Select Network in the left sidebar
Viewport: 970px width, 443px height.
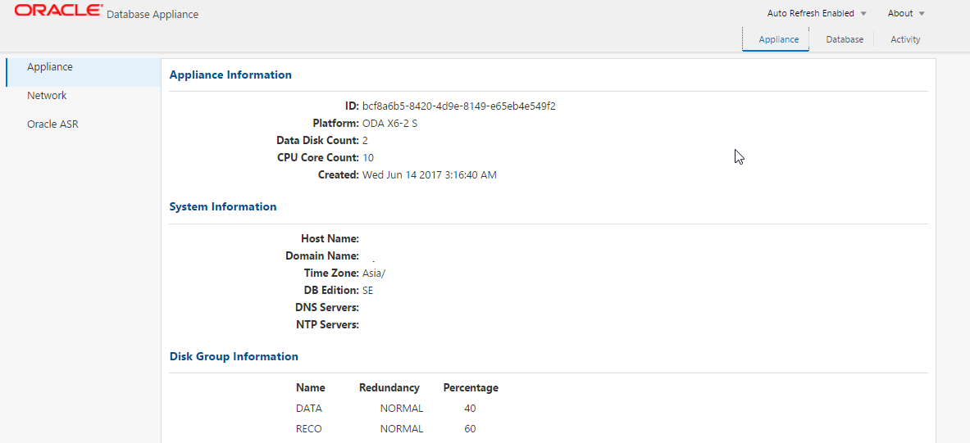pos(47,96)
